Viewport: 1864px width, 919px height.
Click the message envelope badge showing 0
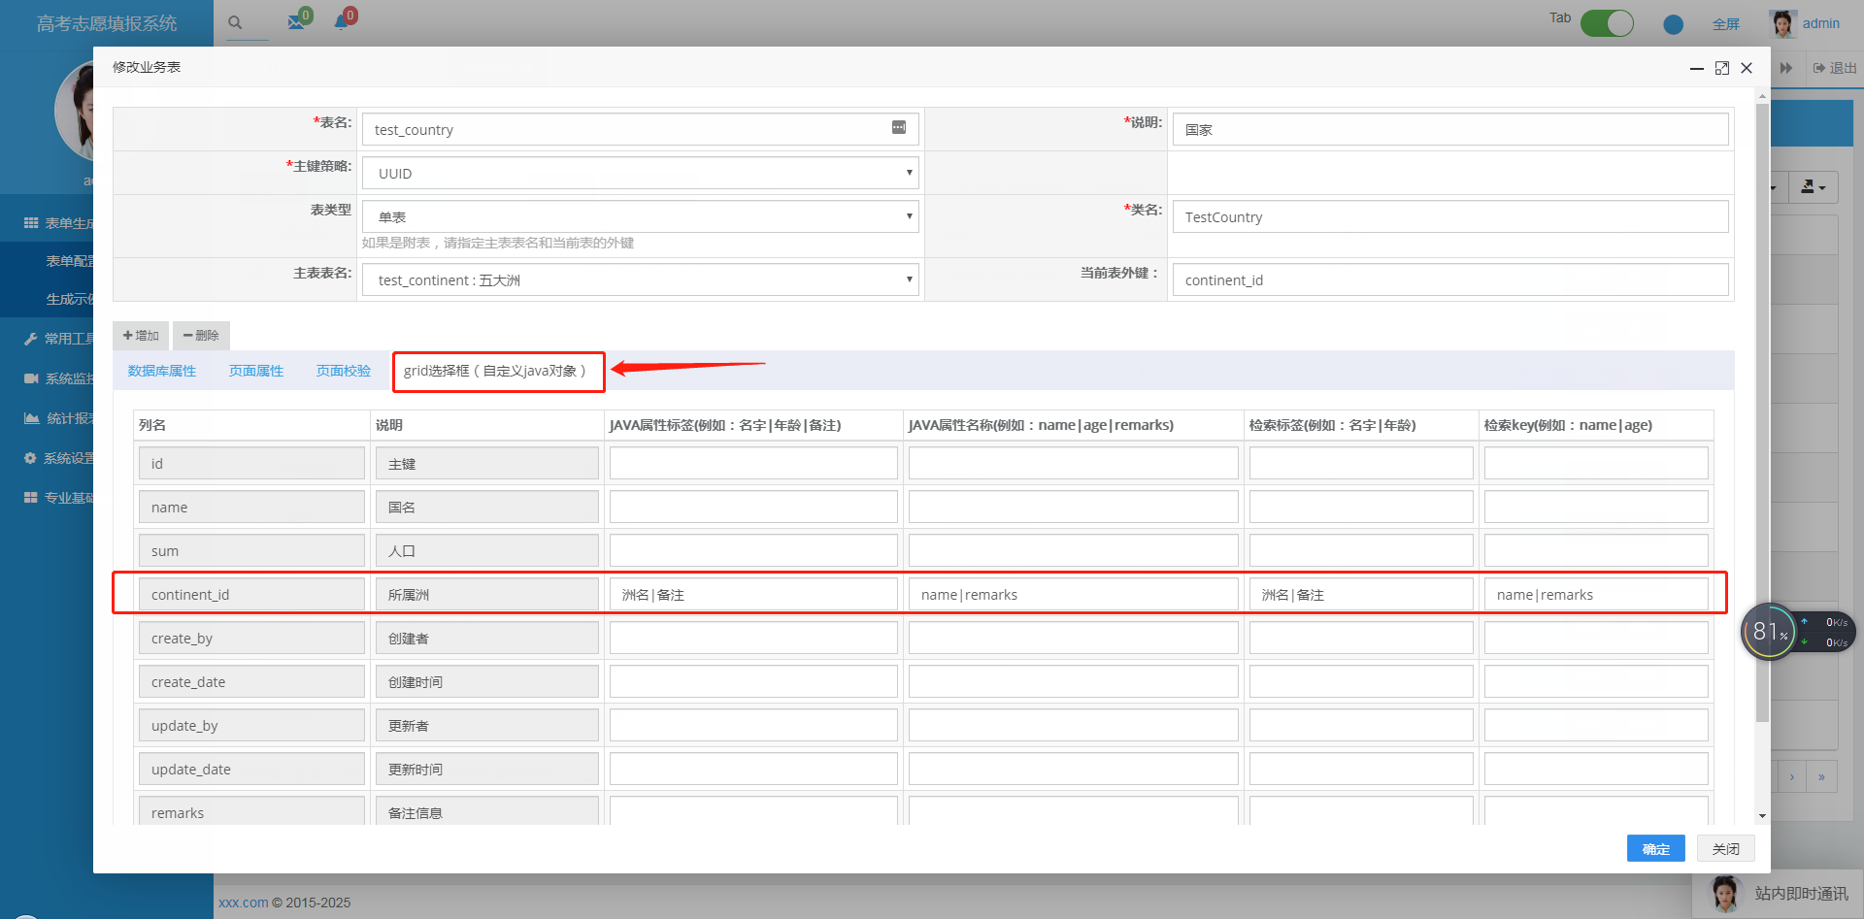coord(298,21)
